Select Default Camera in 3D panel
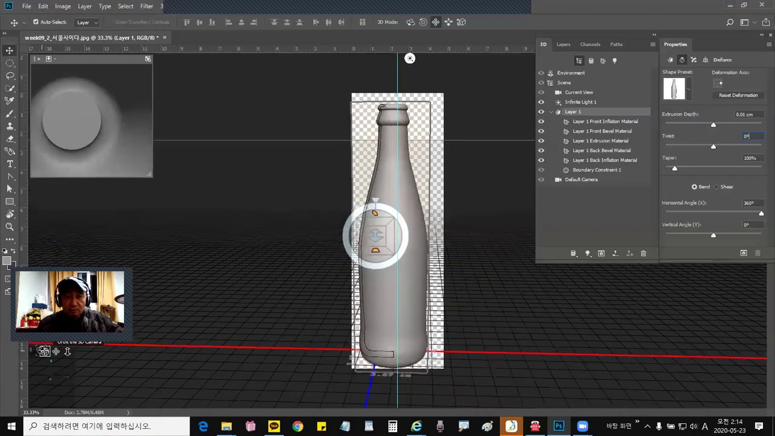Viewport: 775px width, 436px height. click(581, 179)
